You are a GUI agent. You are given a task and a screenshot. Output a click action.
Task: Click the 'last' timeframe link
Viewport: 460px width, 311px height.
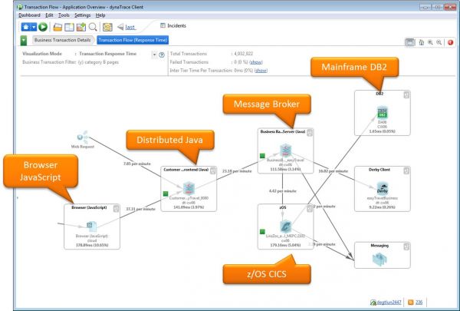click(130, 28)
